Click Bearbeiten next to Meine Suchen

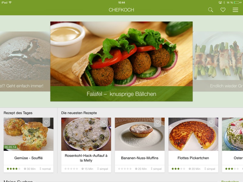click(x=230, y=181)
